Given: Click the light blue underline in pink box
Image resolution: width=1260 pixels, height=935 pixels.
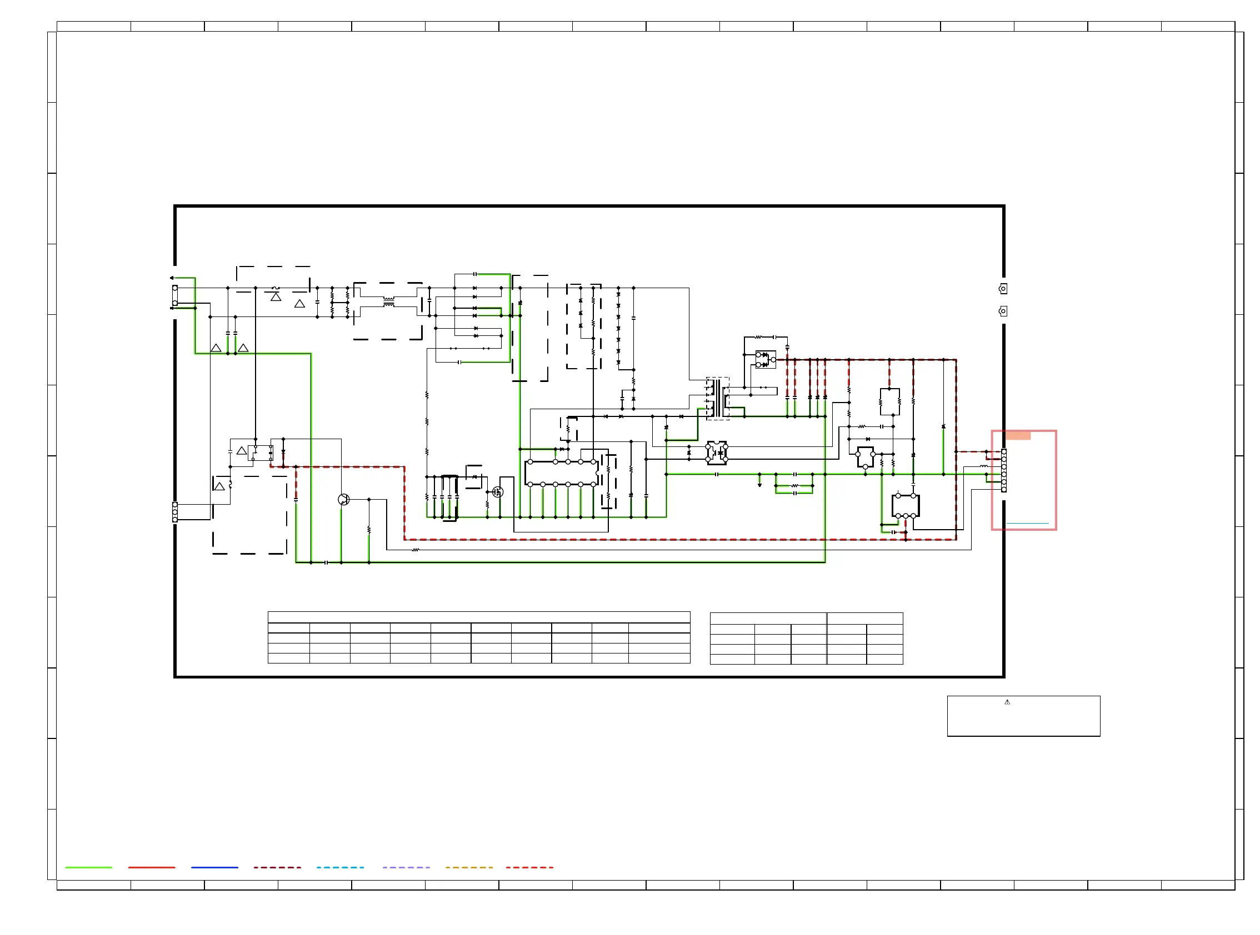Looking at the screenshot, I should coord(1027,524).
